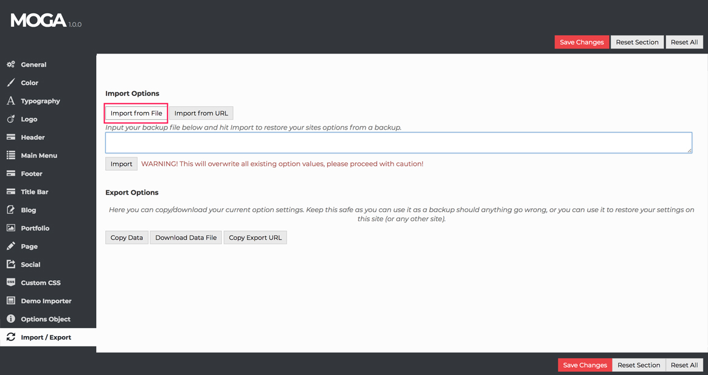The image size is (708, 375).
Task: Click the Portfolio image icon
Action: coord(11,228)
